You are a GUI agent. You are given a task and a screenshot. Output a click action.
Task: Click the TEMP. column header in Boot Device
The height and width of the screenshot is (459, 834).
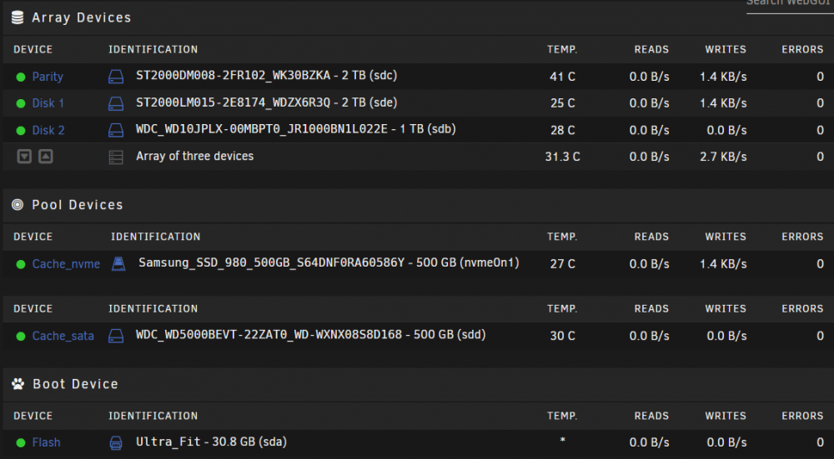pos(562,416)
